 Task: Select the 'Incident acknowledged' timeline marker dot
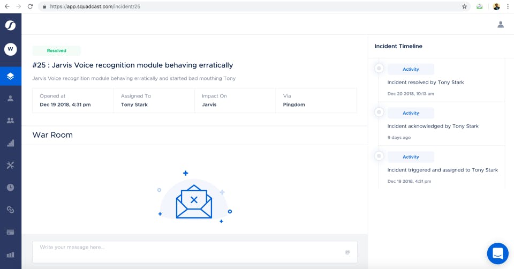click(x=379, y=112)
